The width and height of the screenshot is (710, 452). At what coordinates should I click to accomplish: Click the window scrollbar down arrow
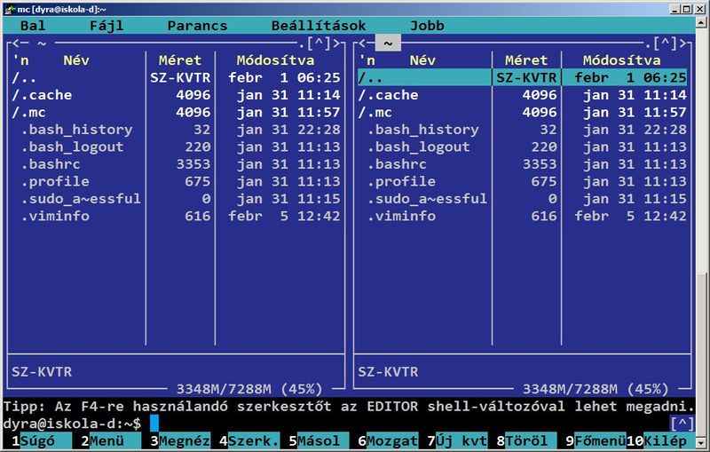pyautogui.click(x=702, y=442)
